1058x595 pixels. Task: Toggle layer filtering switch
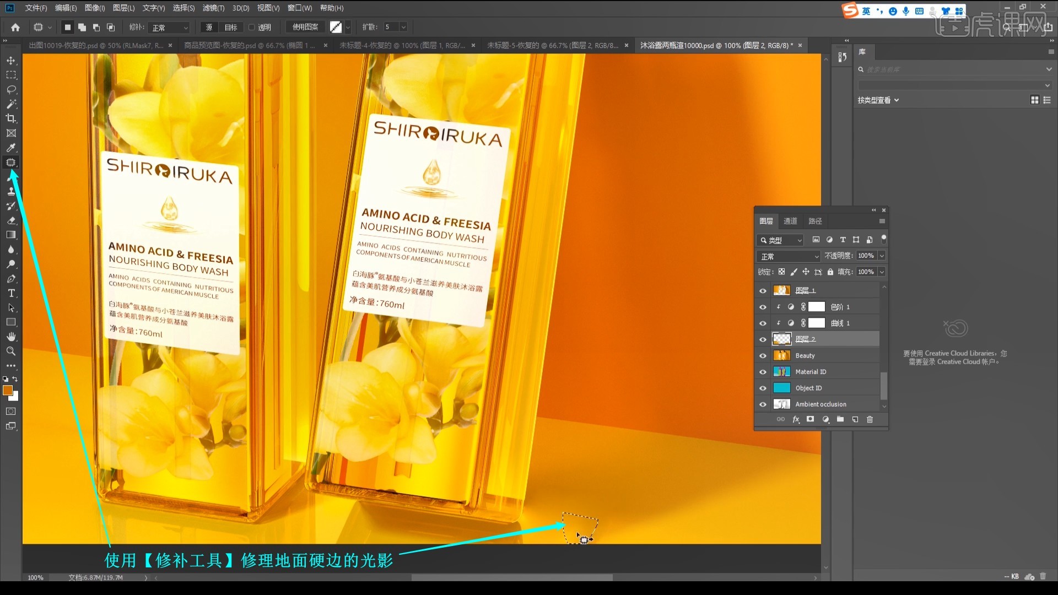[884, 239]
